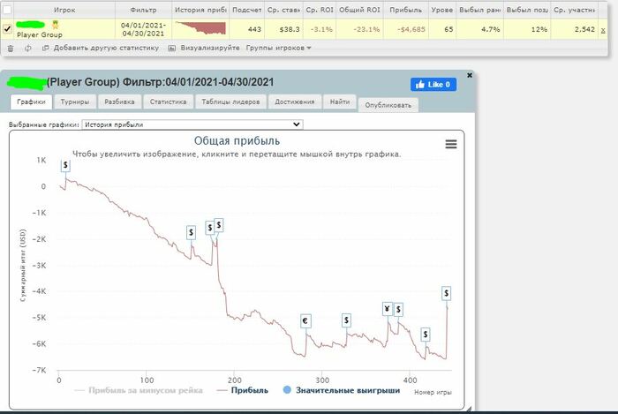618x414 pixels.
Task: Toggle the Player Group row checkbox
Action: (x=7, y=29)
